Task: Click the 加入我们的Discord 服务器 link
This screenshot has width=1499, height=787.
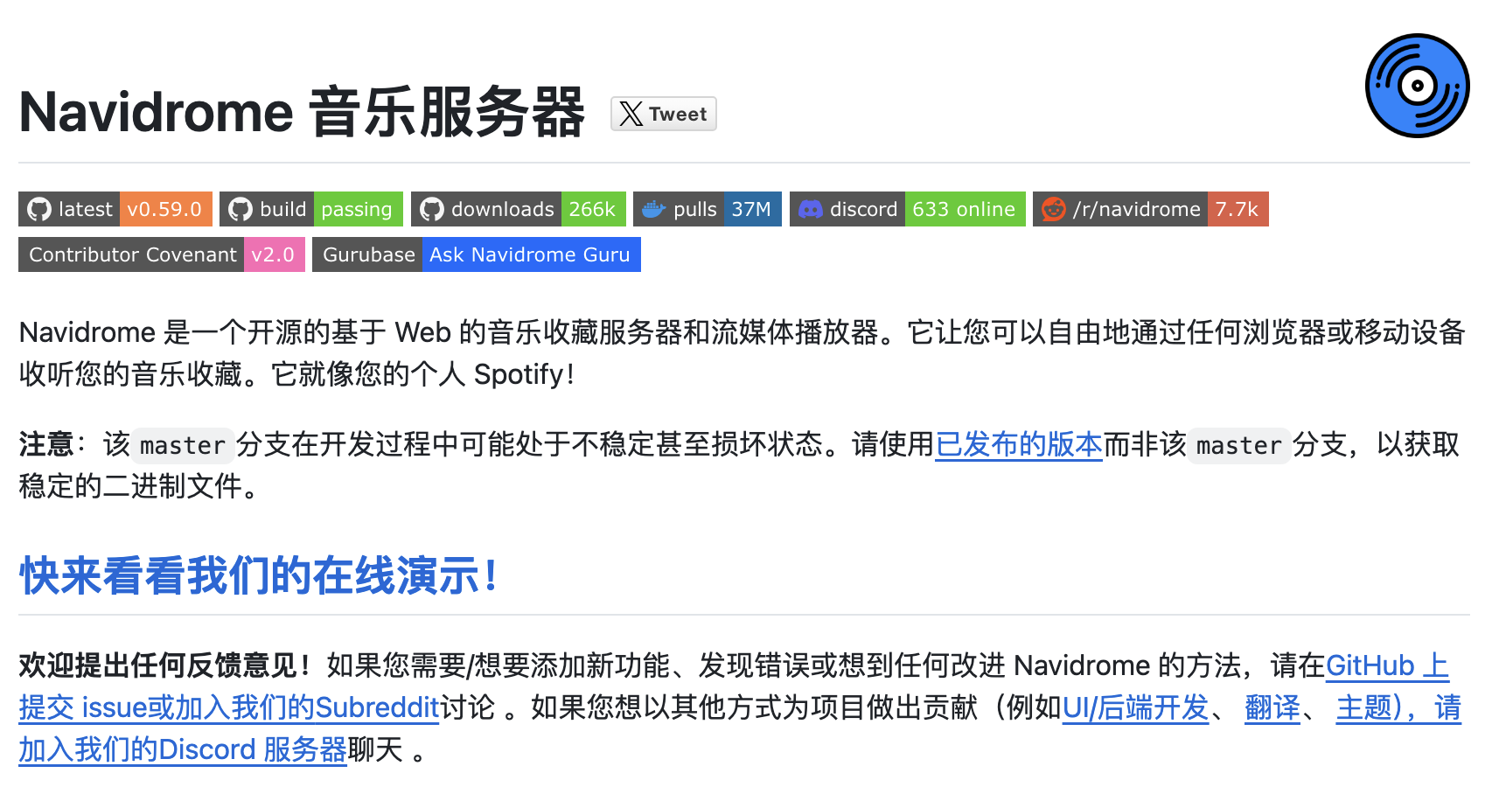Action: point(183,750)
